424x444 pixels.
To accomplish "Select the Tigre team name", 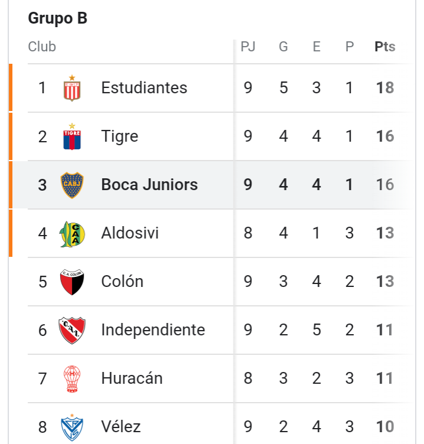I will pyautogui.click(x=120, y=136).
